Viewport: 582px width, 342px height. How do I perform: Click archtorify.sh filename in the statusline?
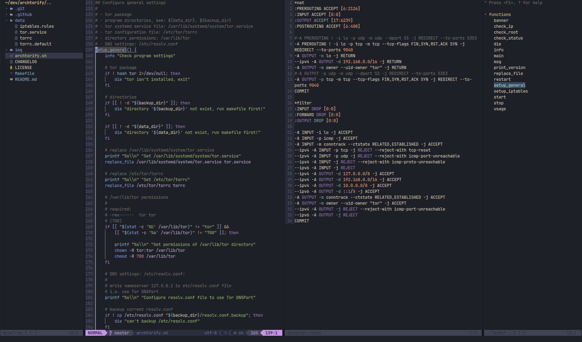point(152,333)
